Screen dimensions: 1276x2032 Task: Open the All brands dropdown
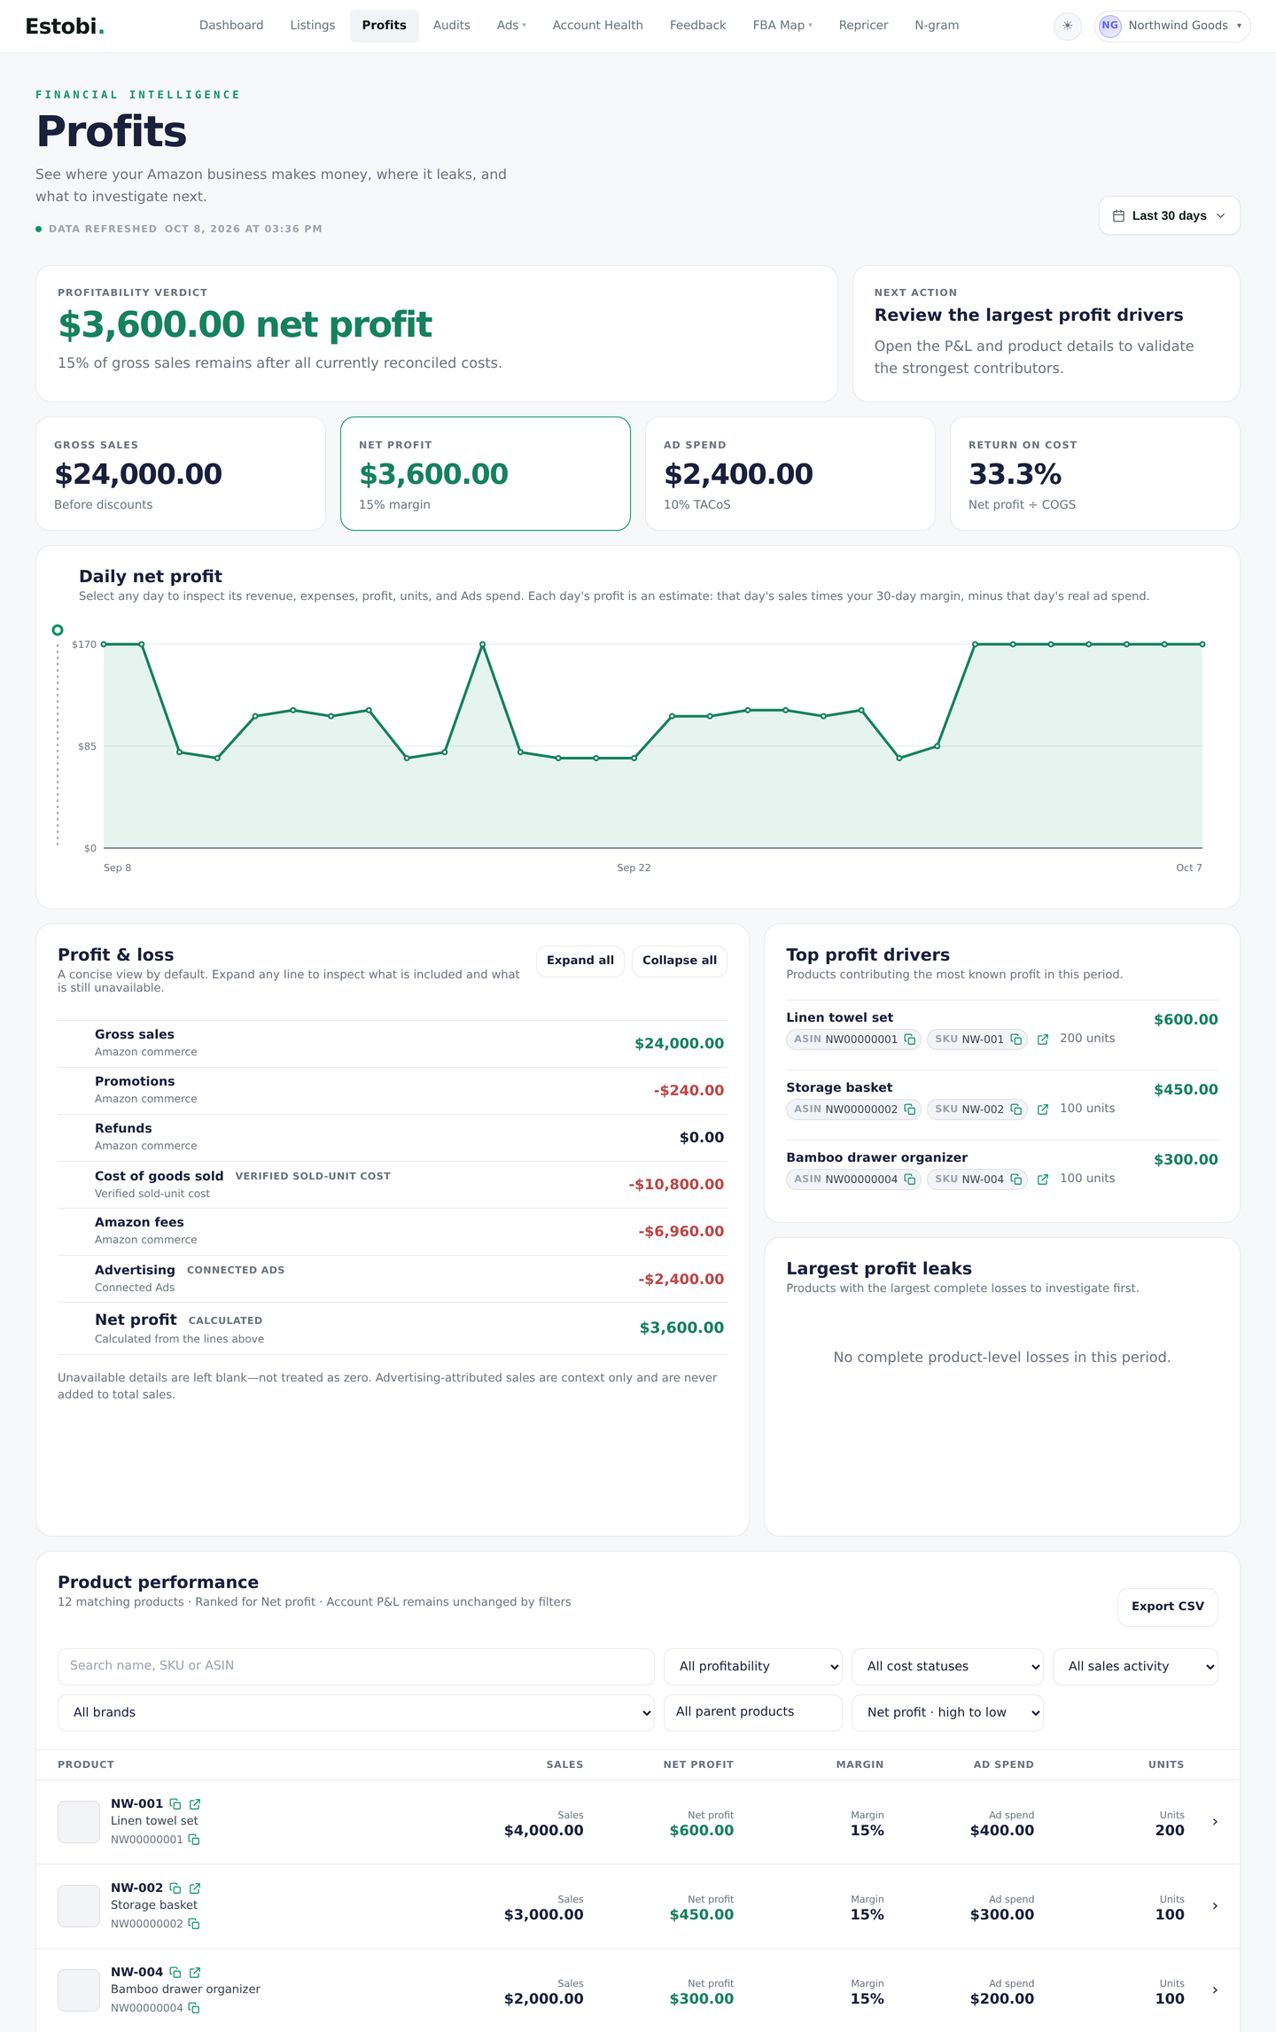coord(355,1712)
